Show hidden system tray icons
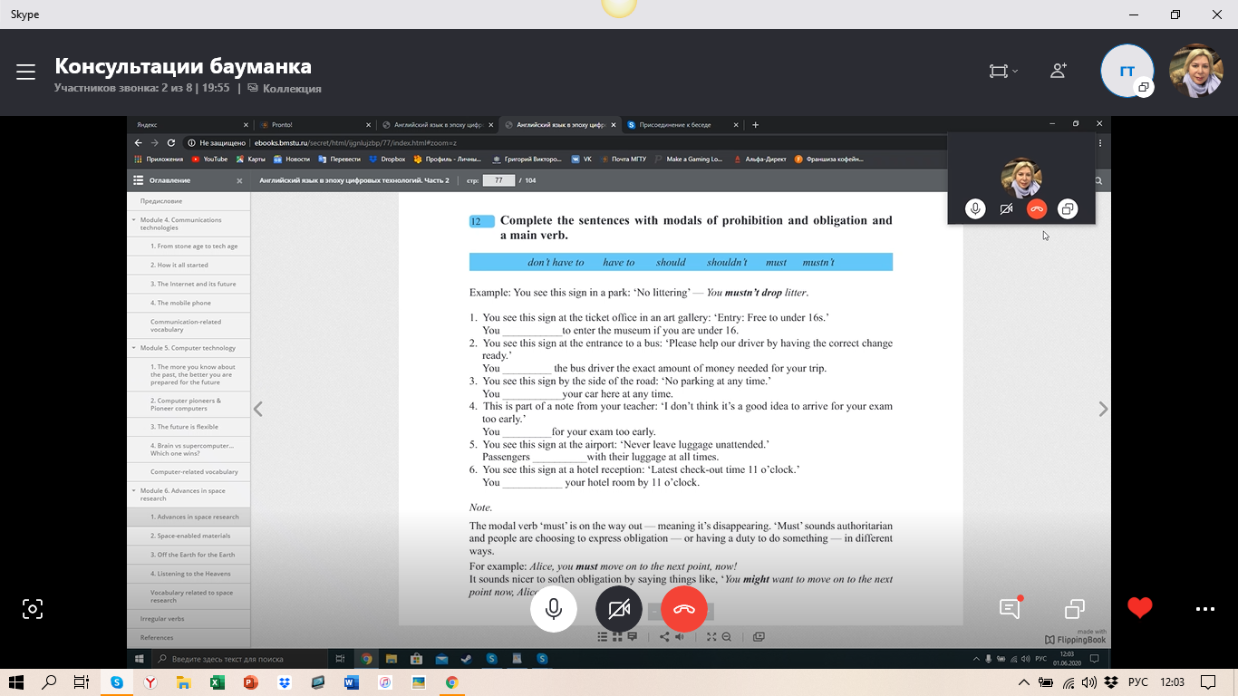This screenshot has height=696, width=1238. click(1024, 682)
